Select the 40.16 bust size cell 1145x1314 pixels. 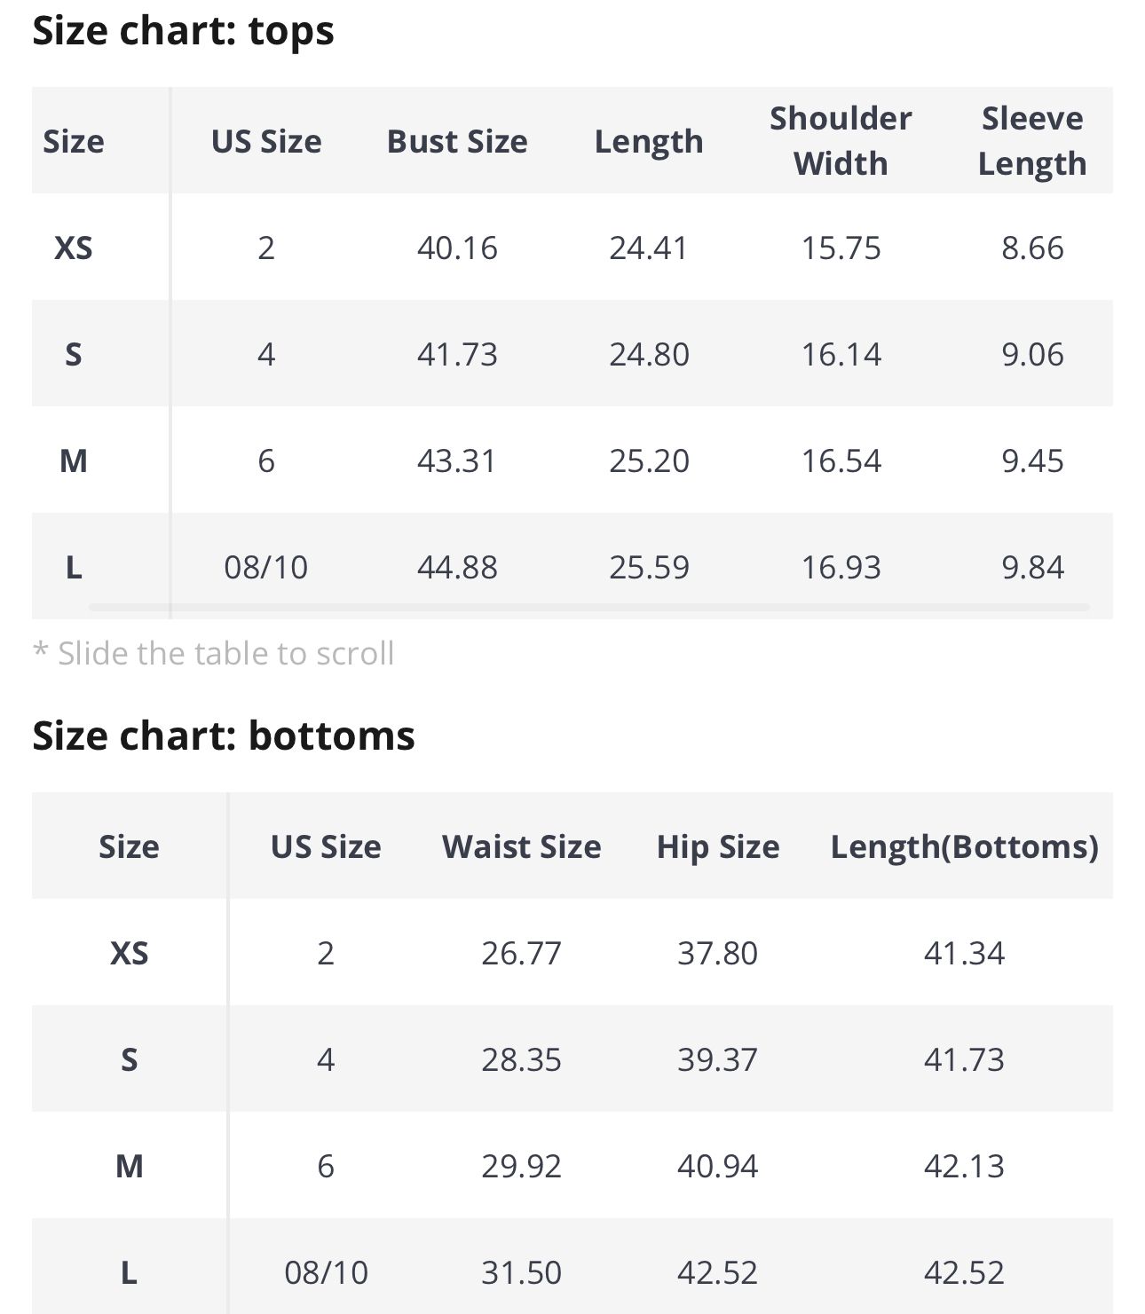pyautogui.click(x=457, y=248)
